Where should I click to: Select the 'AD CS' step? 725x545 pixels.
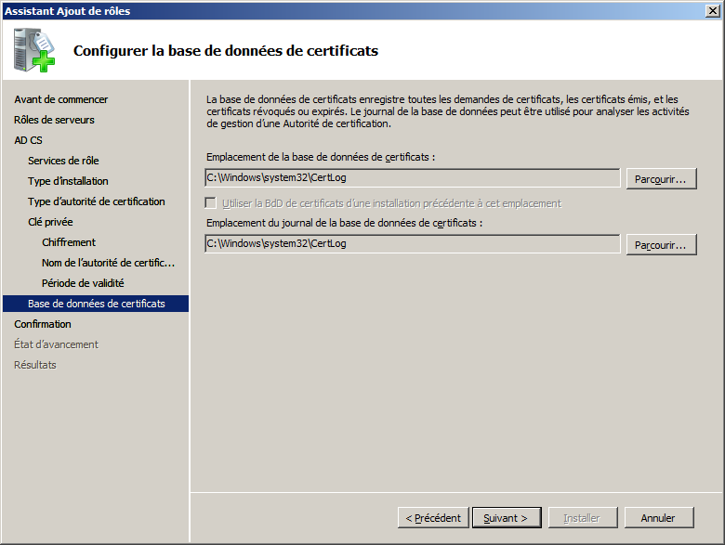pos(28,140)
